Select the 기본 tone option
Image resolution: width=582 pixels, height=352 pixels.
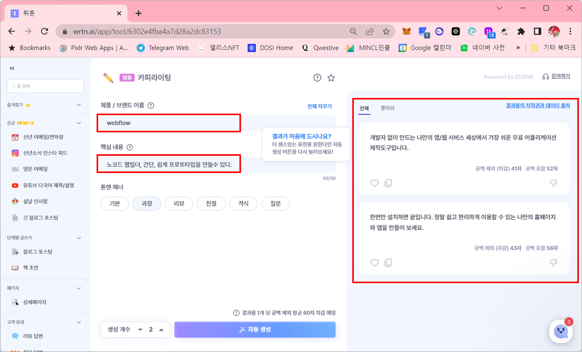tap(115, 204)
